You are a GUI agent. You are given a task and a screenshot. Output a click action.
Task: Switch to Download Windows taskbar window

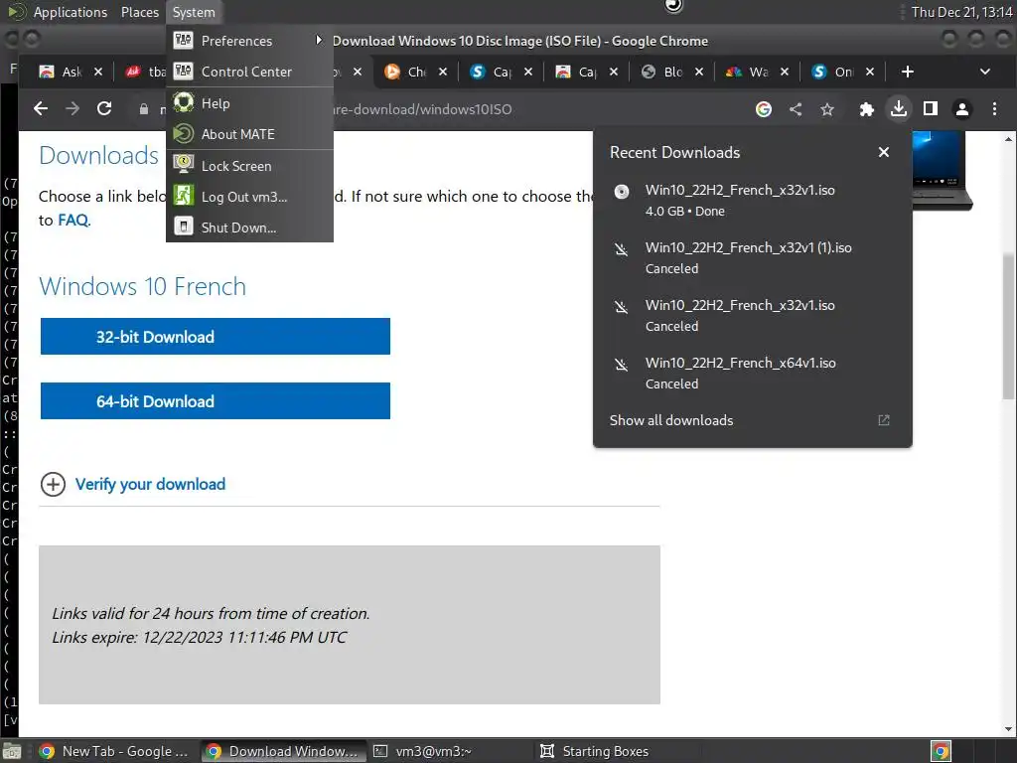(x=283, y=751)
